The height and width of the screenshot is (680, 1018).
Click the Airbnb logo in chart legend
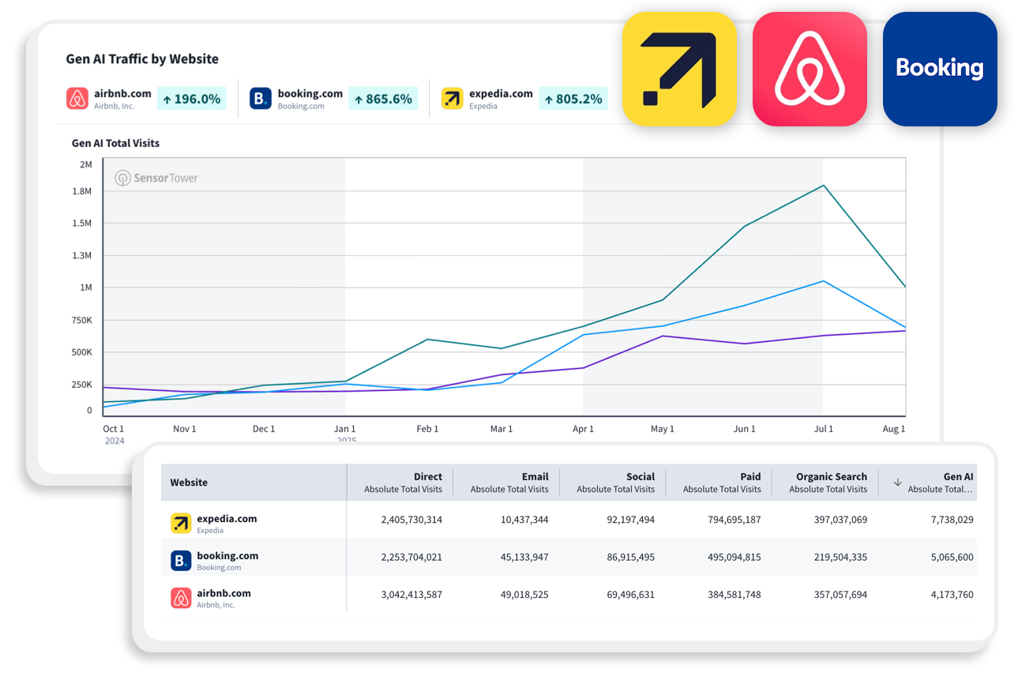click(77, 99)
